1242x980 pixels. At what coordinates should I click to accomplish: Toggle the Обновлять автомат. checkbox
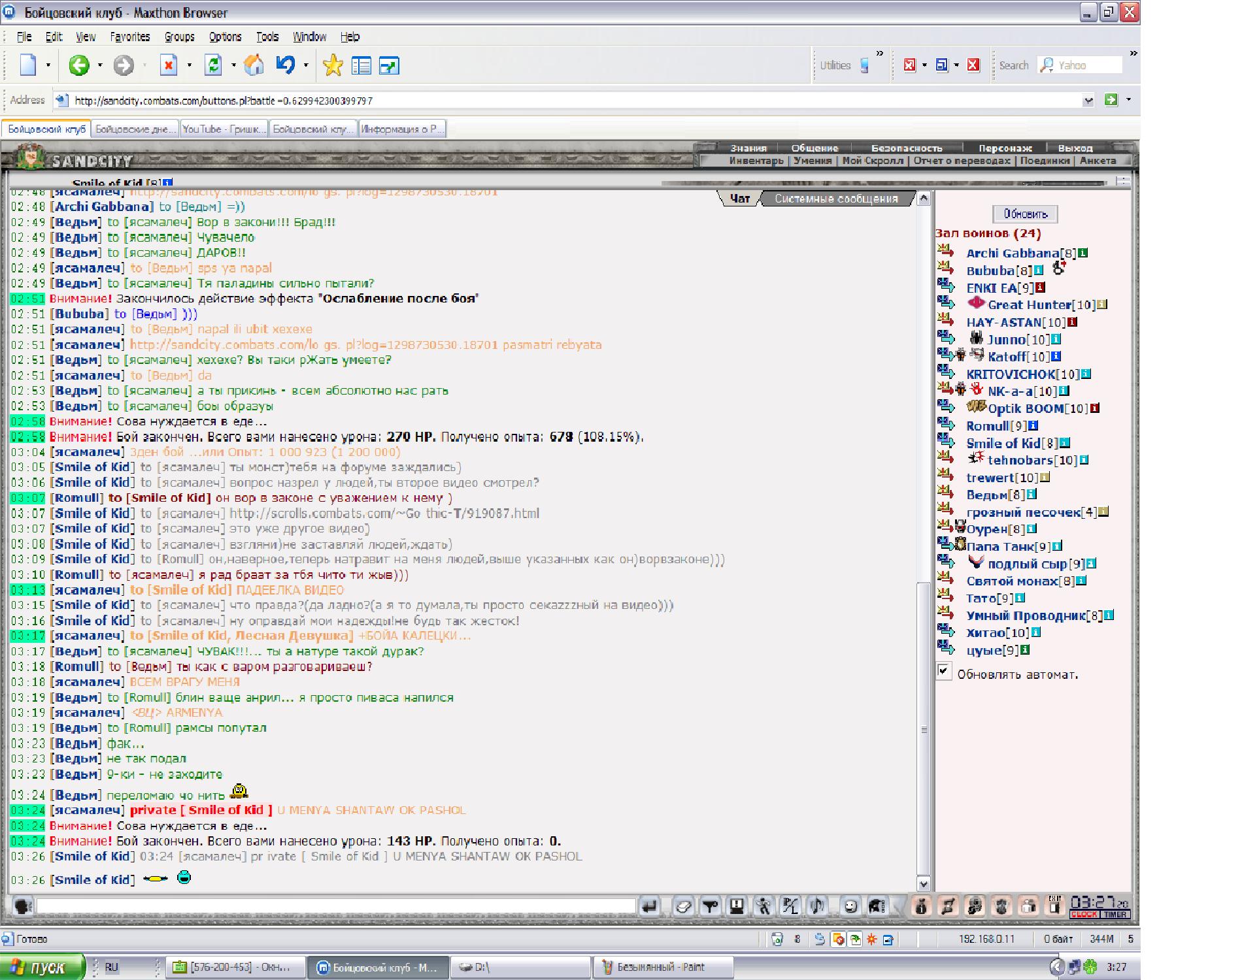(944, 672)
